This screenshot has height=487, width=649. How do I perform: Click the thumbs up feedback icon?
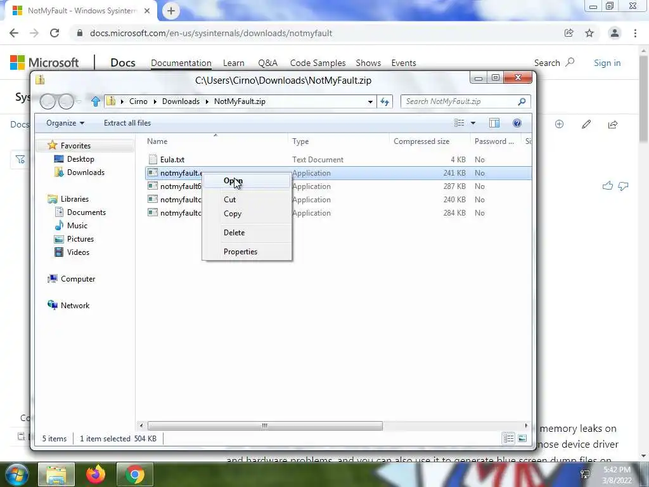click(607, 186)
